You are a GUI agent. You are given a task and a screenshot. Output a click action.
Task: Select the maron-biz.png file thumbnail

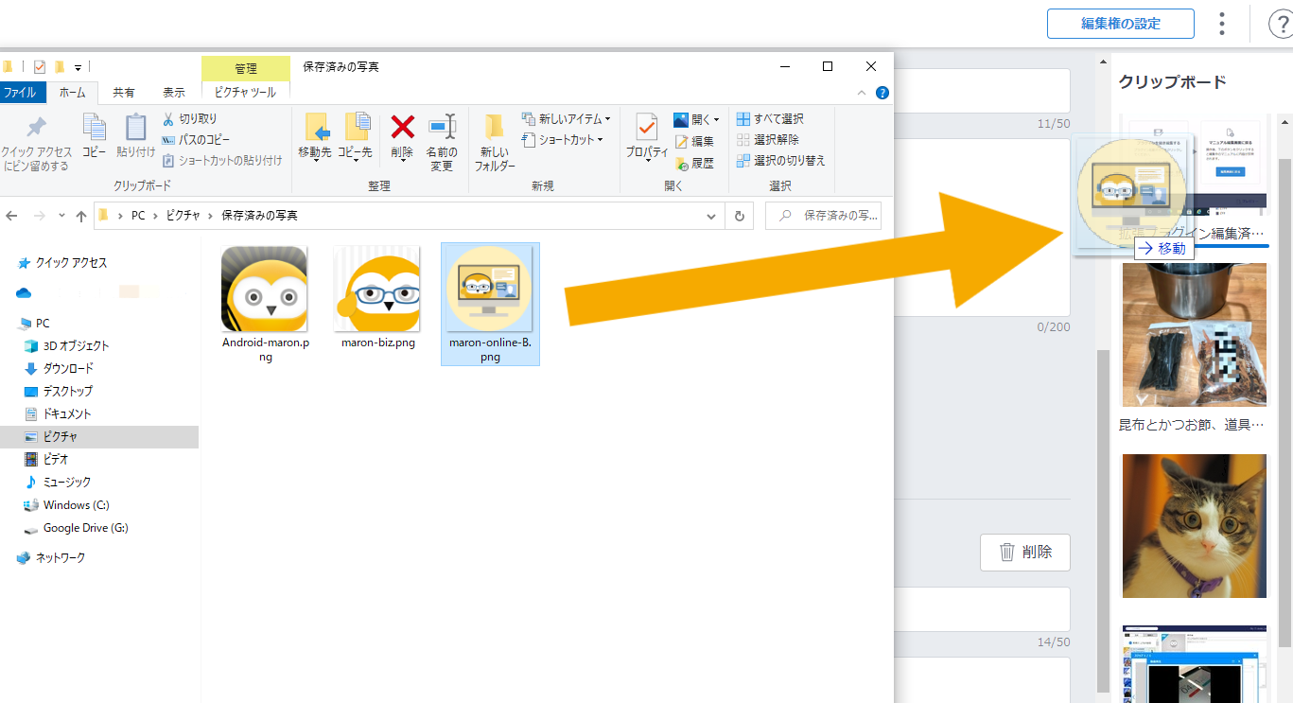[377, 289]
